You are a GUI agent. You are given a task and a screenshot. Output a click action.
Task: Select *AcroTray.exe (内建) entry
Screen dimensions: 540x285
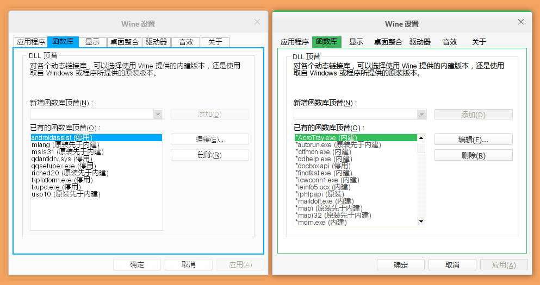coord(356,137)
